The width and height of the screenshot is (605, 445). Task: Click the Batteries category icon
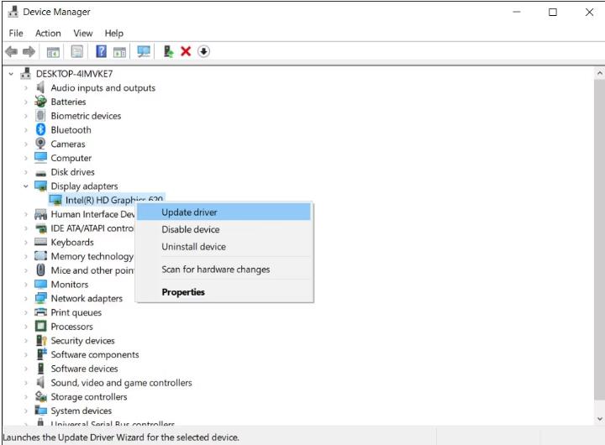40,102
